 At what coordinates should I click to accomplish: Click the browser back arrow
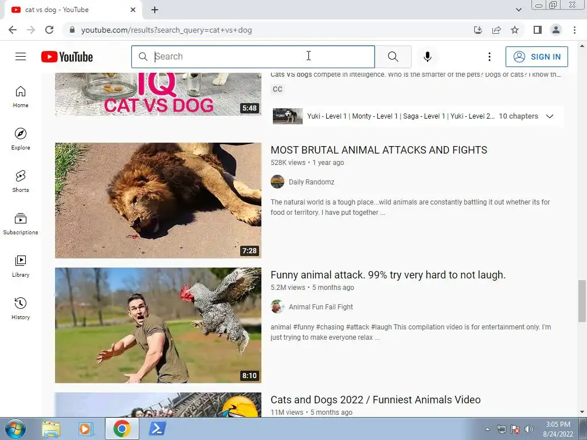(13, 30)
